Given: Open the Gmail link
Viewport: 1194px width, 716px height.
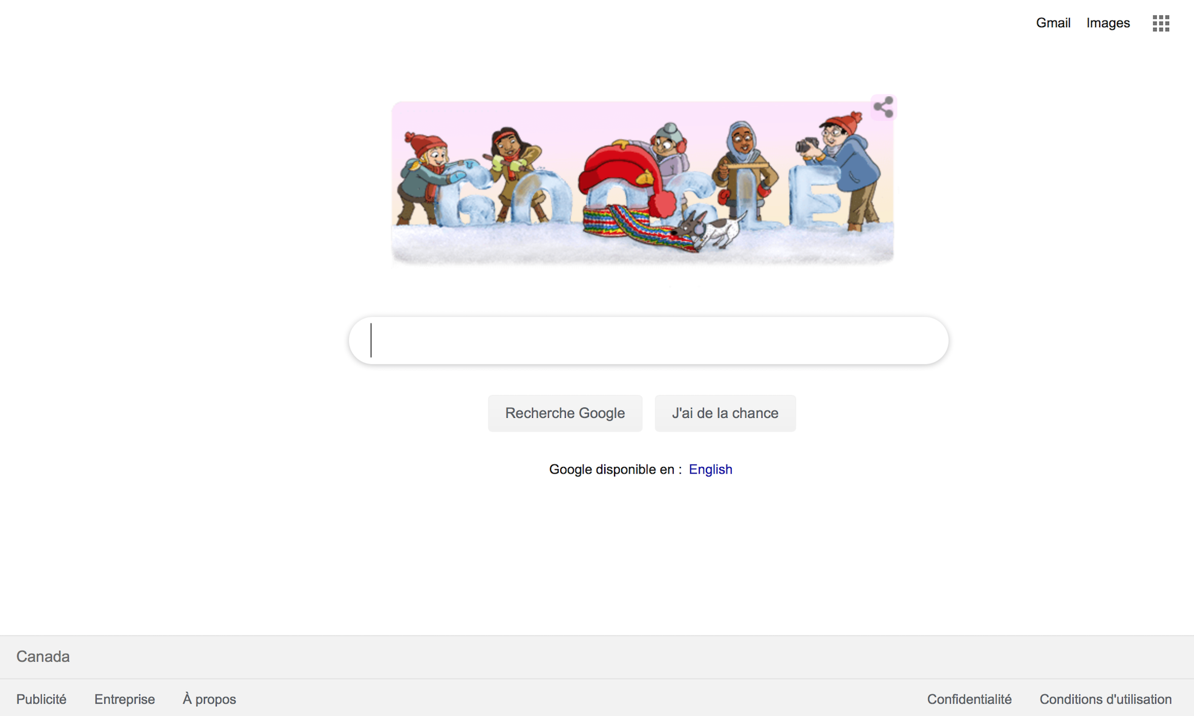Looking at the screenshot, I should [x=1053, y=23].
